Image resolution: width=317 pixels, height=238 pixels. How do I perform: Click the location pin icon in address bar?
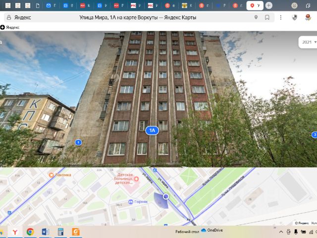256,17
